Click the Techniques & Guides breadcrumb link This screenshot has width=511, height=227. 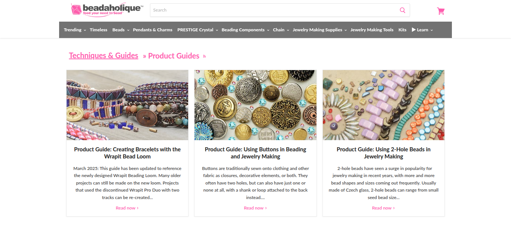(104, 56)
